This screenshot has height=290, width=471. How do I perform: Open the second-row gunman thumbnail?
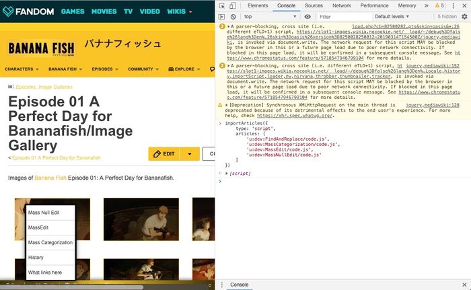[x=141, y=269]
